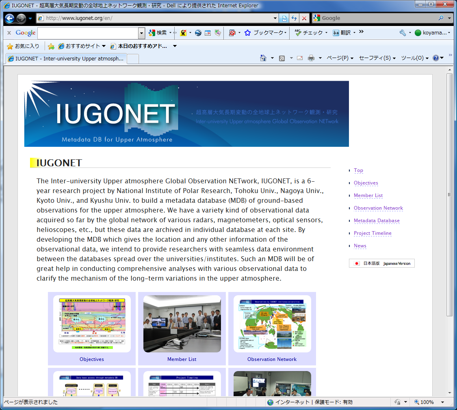
Task: Open the Observation Network sidebar link
Action: pos(378,208)
